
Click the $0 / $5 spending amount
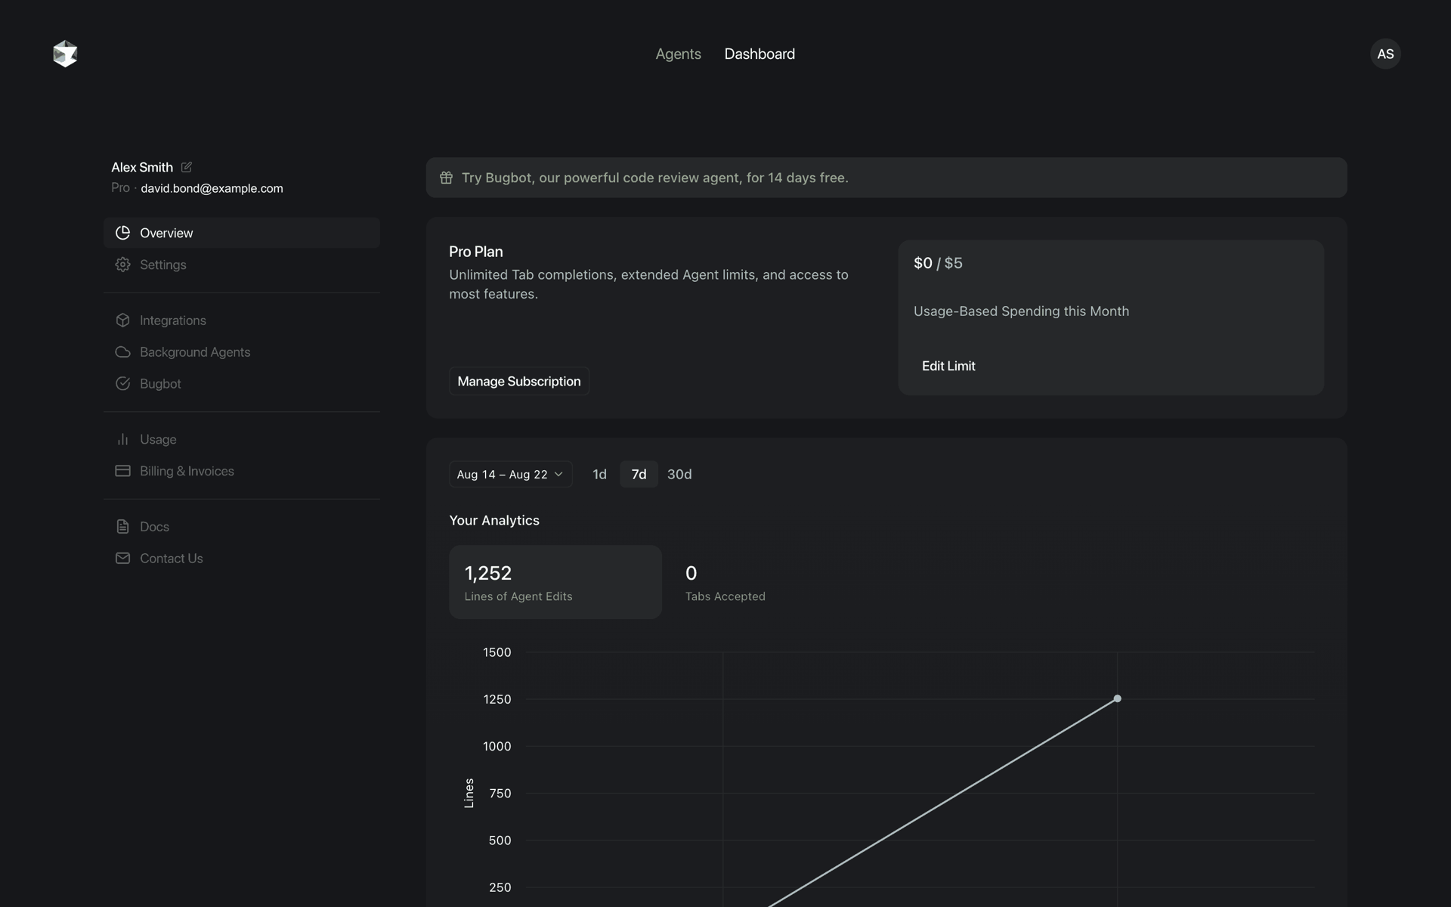(x=938, y=263)
